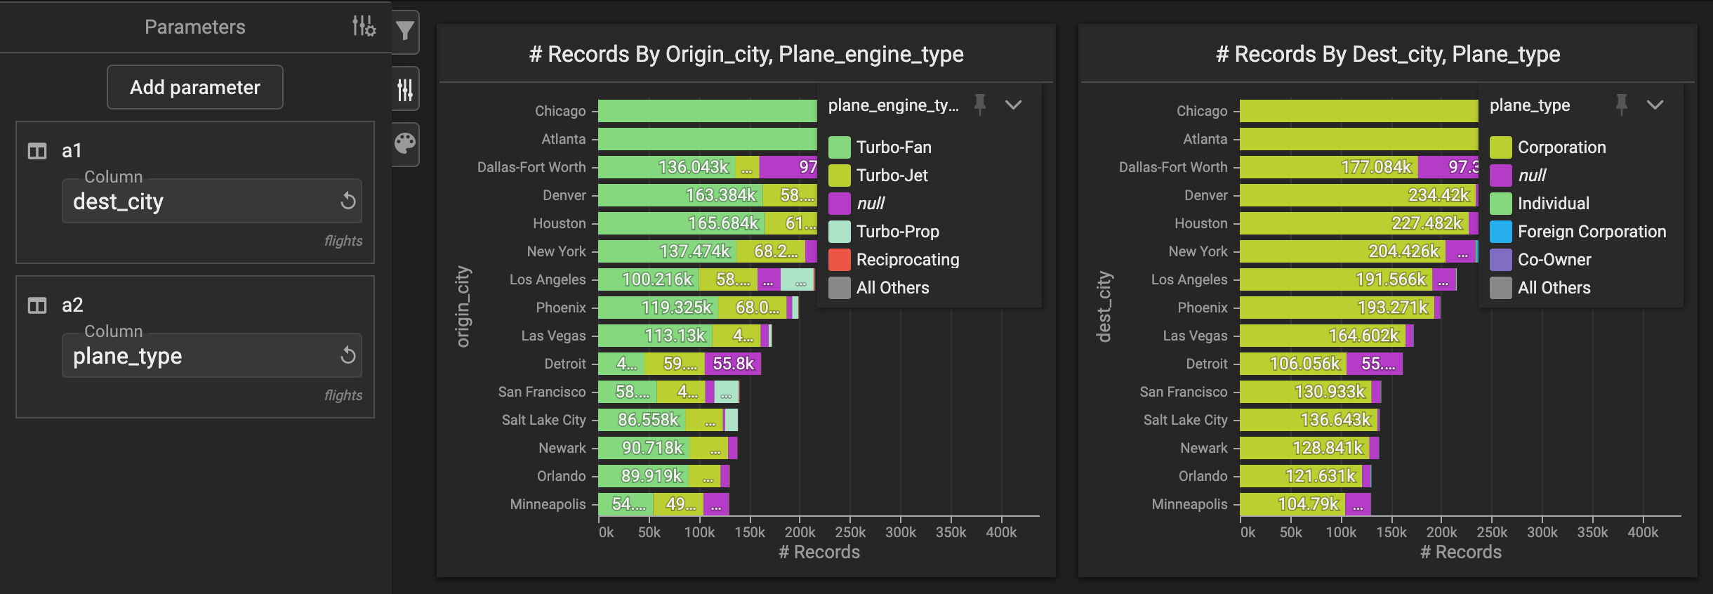Pin the plane_engine_type legend

[x=980, y=105]
